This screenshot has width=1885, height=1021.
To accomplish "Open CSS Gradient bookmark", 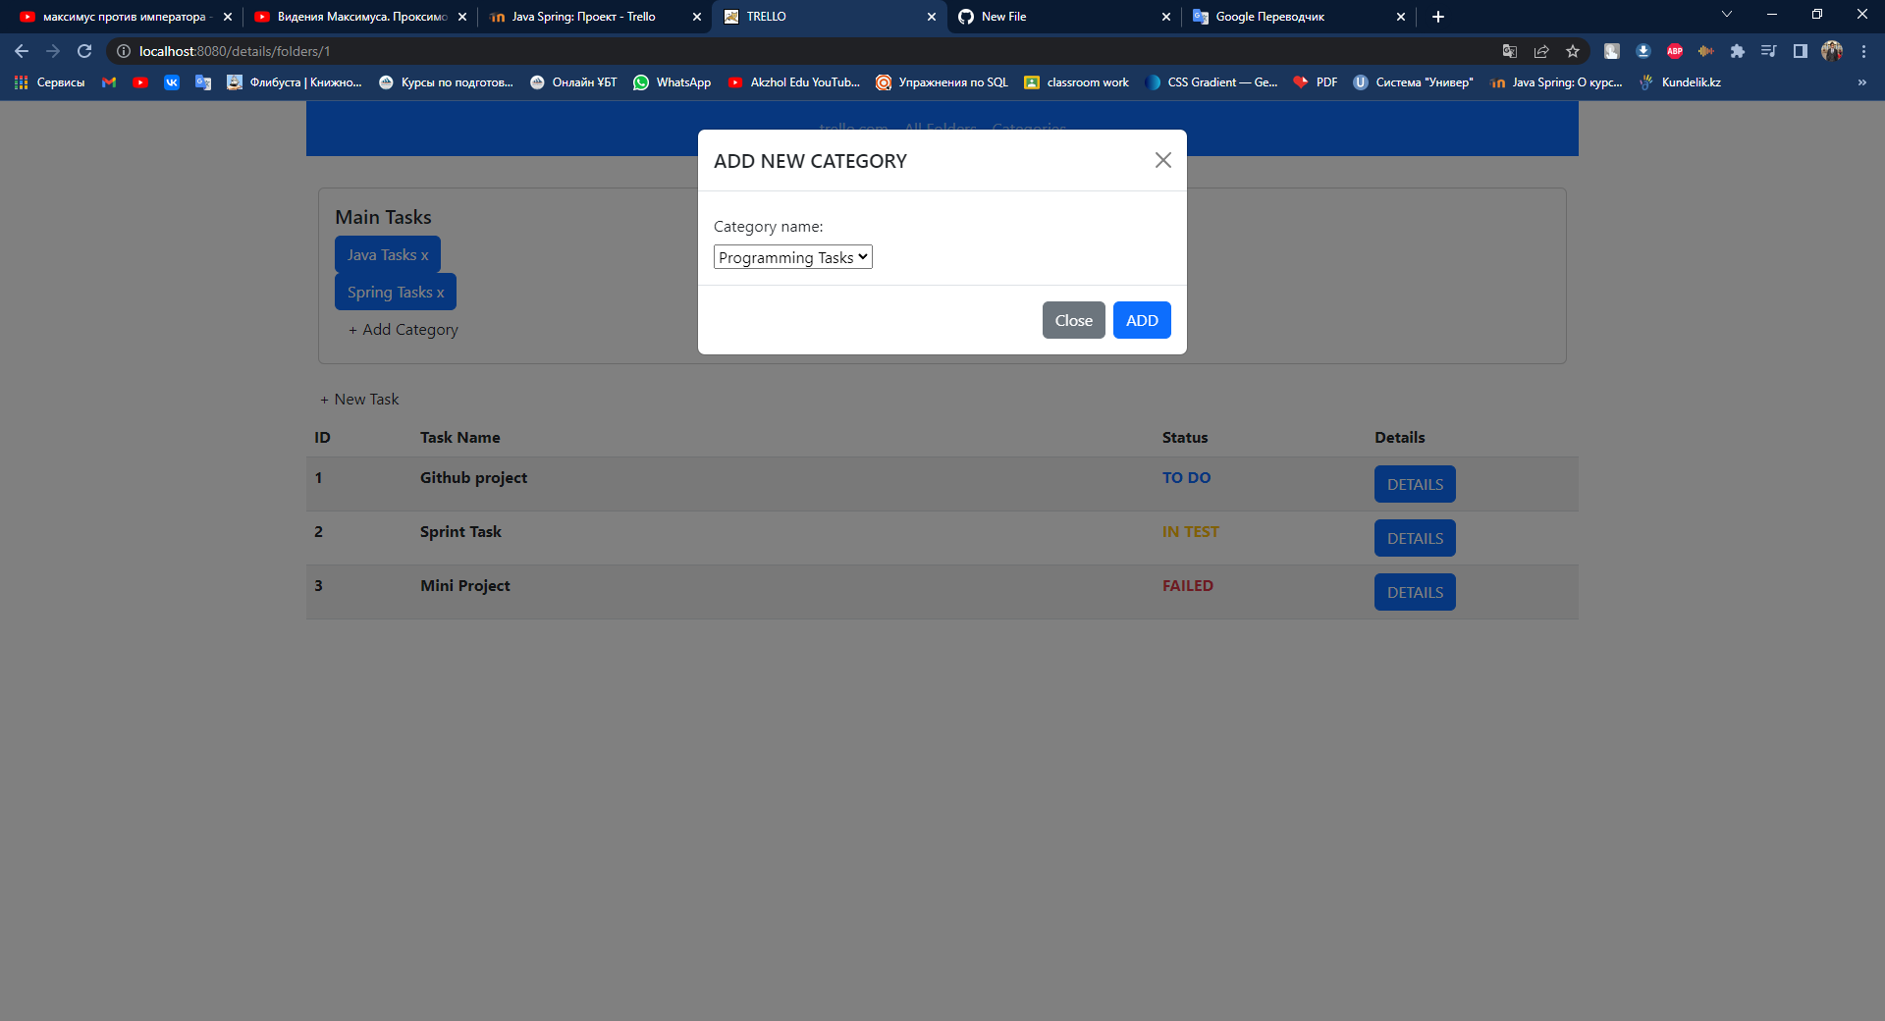I will (x=1212, y=82).
